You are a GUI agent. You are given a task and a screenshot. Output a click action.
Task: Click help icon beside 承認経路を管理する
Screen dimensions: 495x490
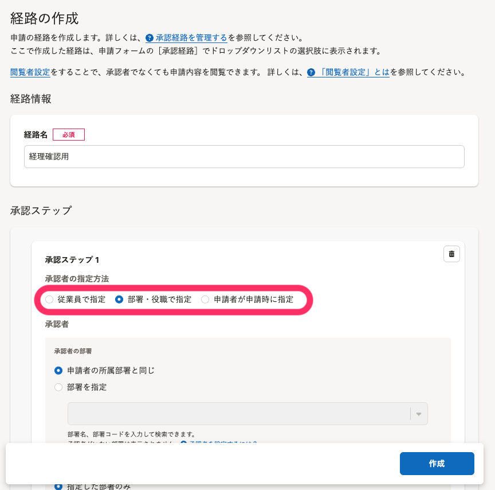150,38
